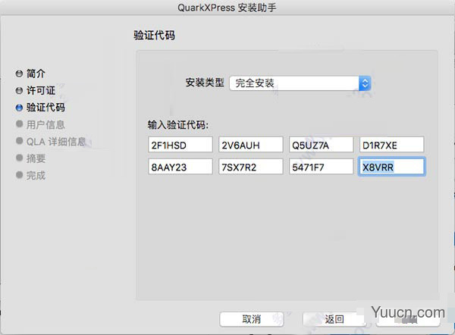Viewport: 455px width, 335px height.
Task: Select the code field containing 2V6AUH
Action: [251, 145]
